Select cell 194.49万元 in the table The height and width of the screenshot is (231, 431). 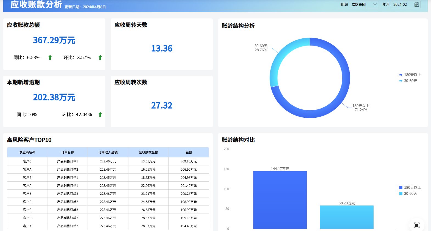(x=189, y=226)
